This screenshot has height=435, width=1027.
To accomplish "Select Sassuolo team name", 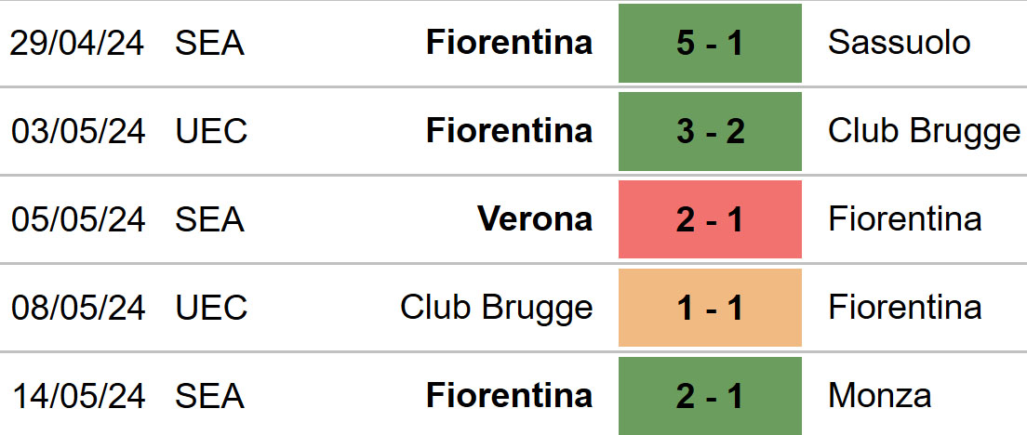I will point(899,43).
